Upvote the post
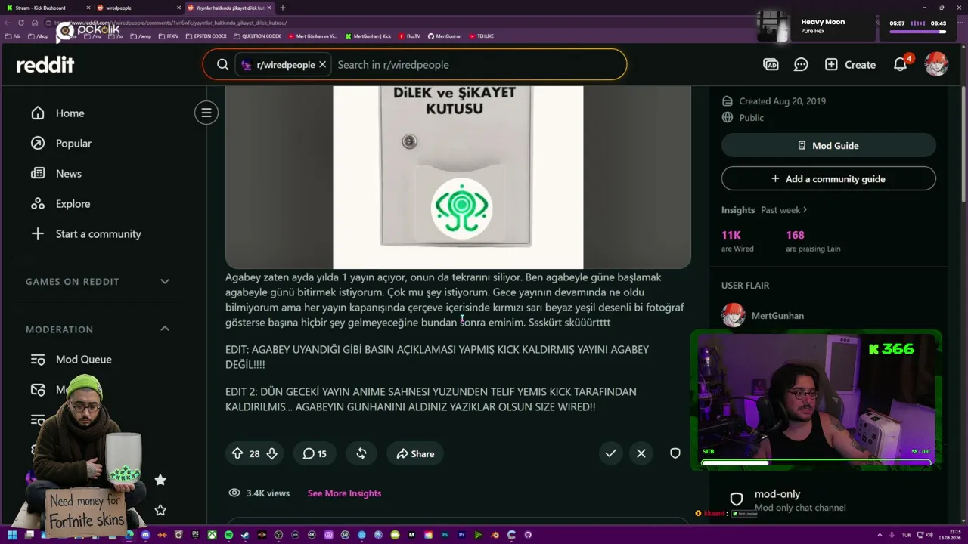The width and height of the screenshot is (968, 544). [x=237, y=453]
